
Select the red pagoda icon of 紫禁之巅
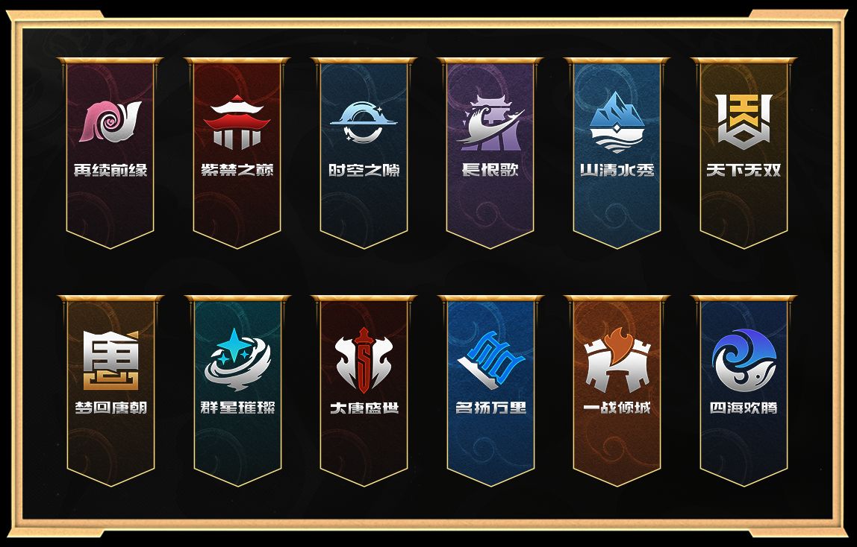click(237, 121)
